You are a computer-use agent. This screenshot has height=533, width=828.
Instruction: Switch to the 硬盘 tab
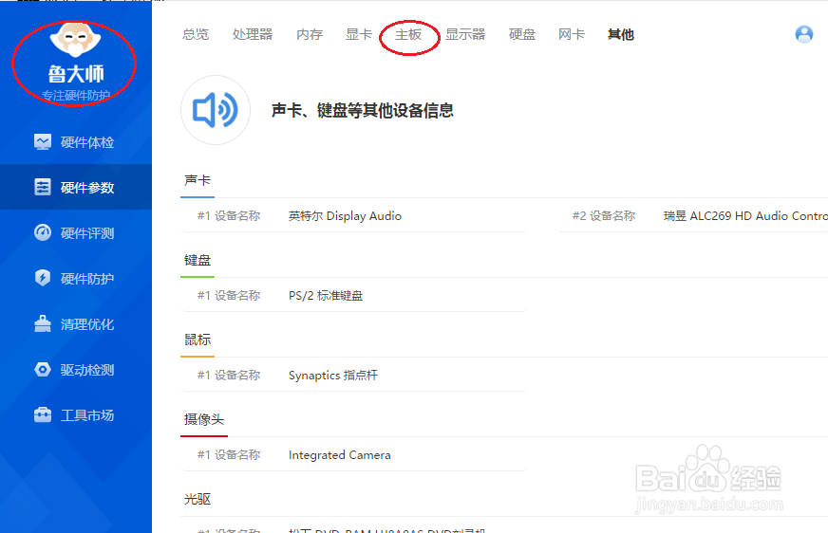522,35
